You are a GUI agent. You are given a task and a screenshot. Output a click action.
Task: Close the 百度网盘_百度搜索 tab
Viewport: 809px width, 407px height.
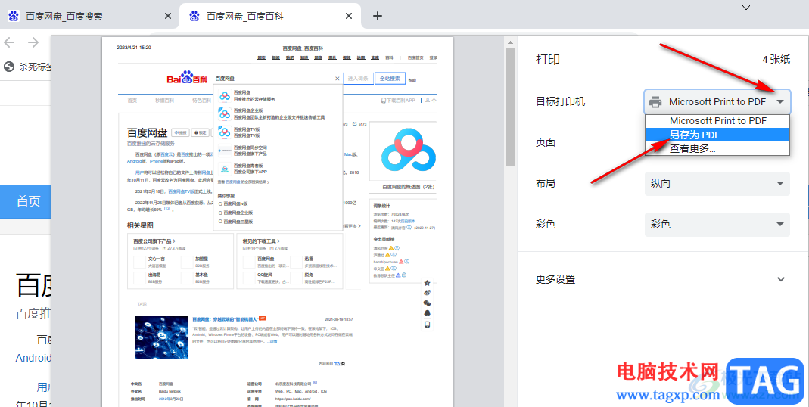pos(168,16)
